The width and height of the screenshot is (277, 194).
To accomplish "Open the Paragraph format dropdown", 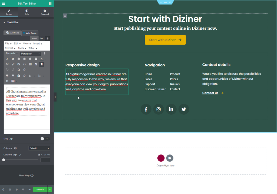I will [x=30, y=53].
